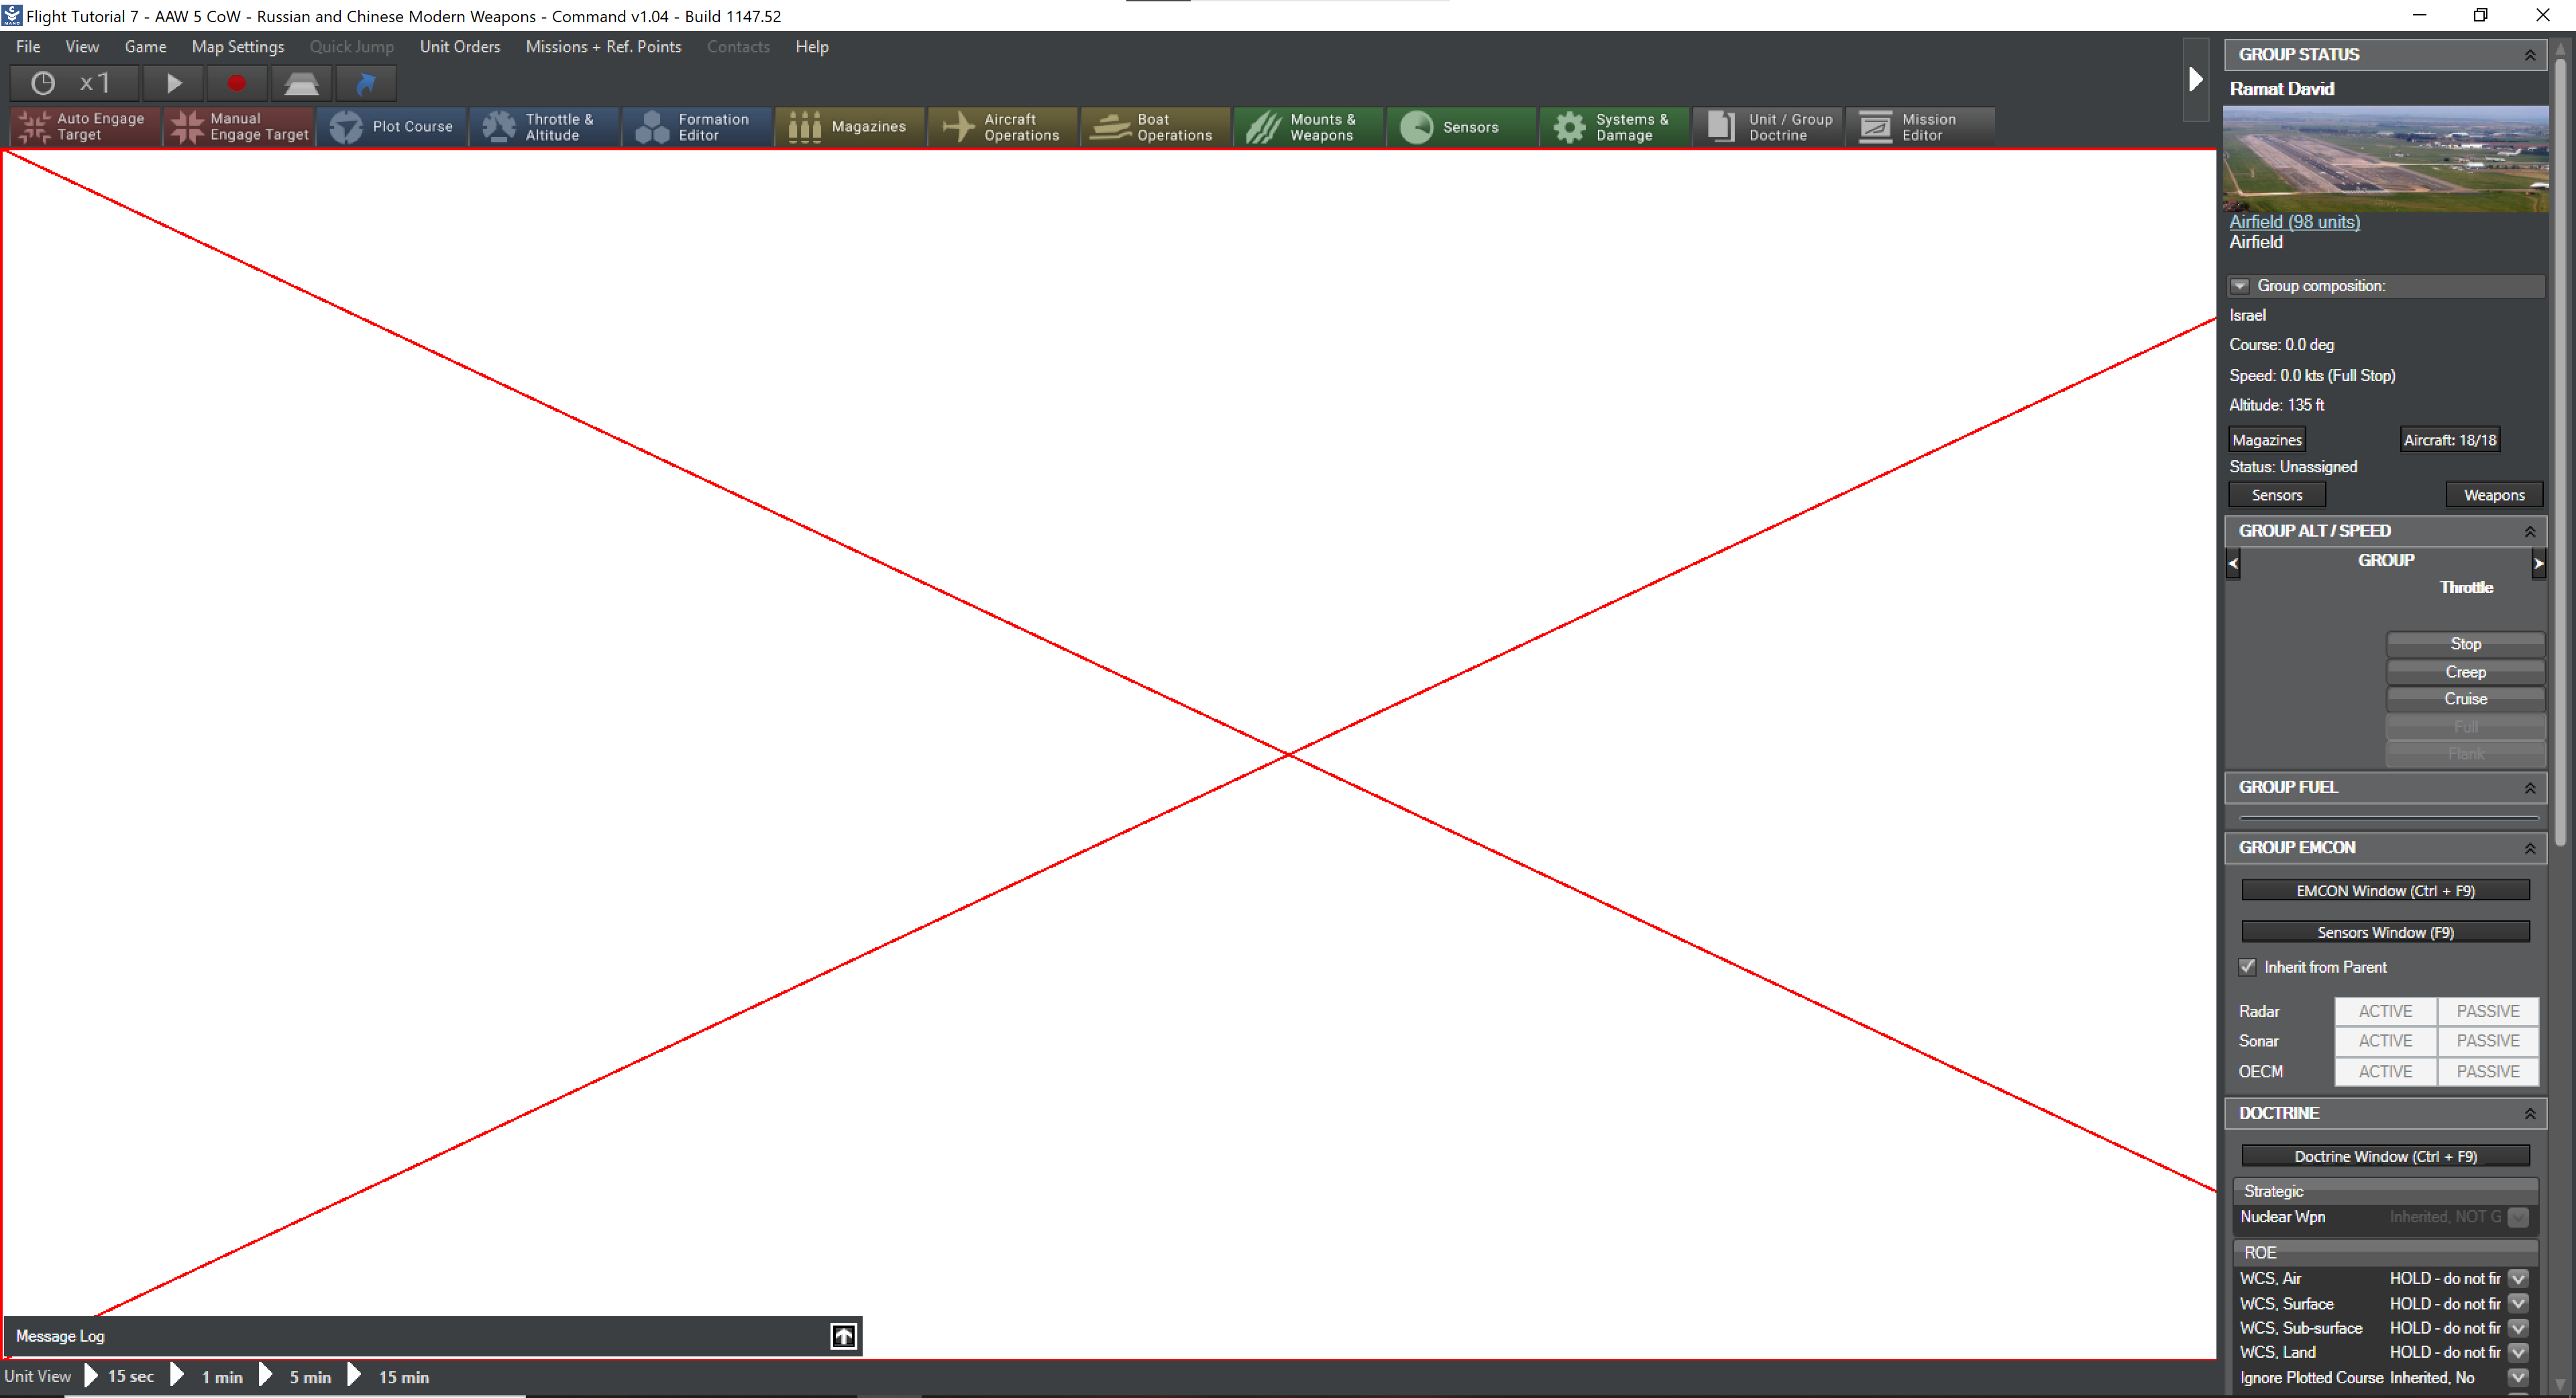Open Airfield (98 units) link

[x=2294, y=222]
